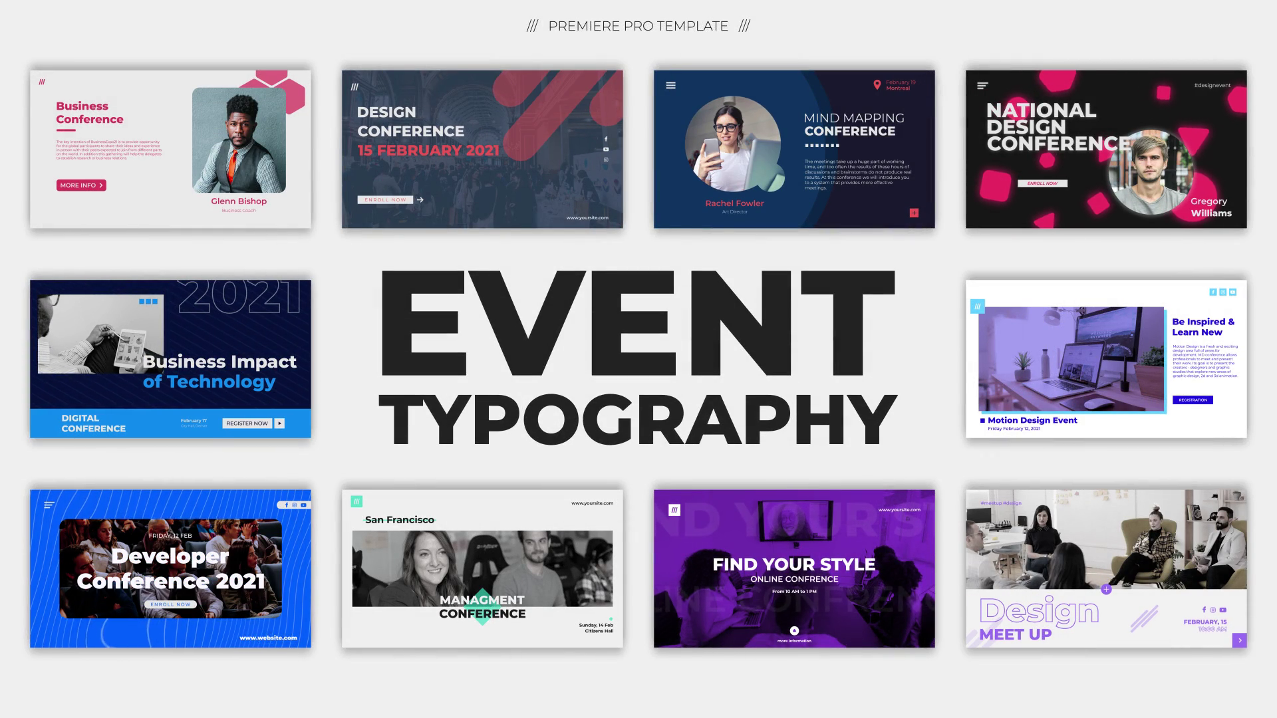1277x718 pixels.
Task: Click the YouTube icon on Design Meet Up card
Action: click(1223, 610)
